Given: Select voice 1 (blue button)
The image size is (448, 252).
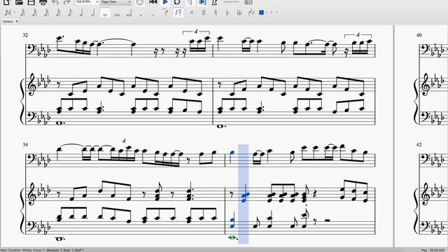Looking at the screenshot, I should pos(261,13).
